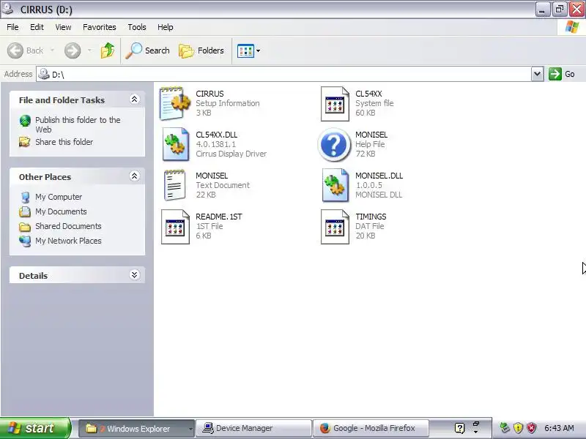Viewport: 586px width, 439px height.
Task: Open the Search pane
Action: pos(148,50)
